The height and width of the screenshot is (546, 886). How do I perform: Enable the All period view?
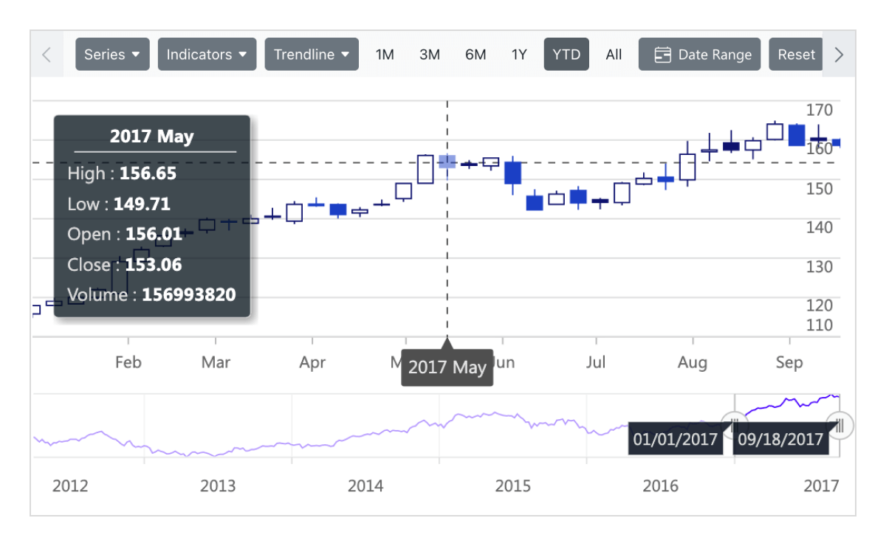pos(614,54)
